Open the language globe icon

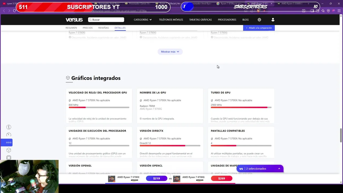coord(259,20)
